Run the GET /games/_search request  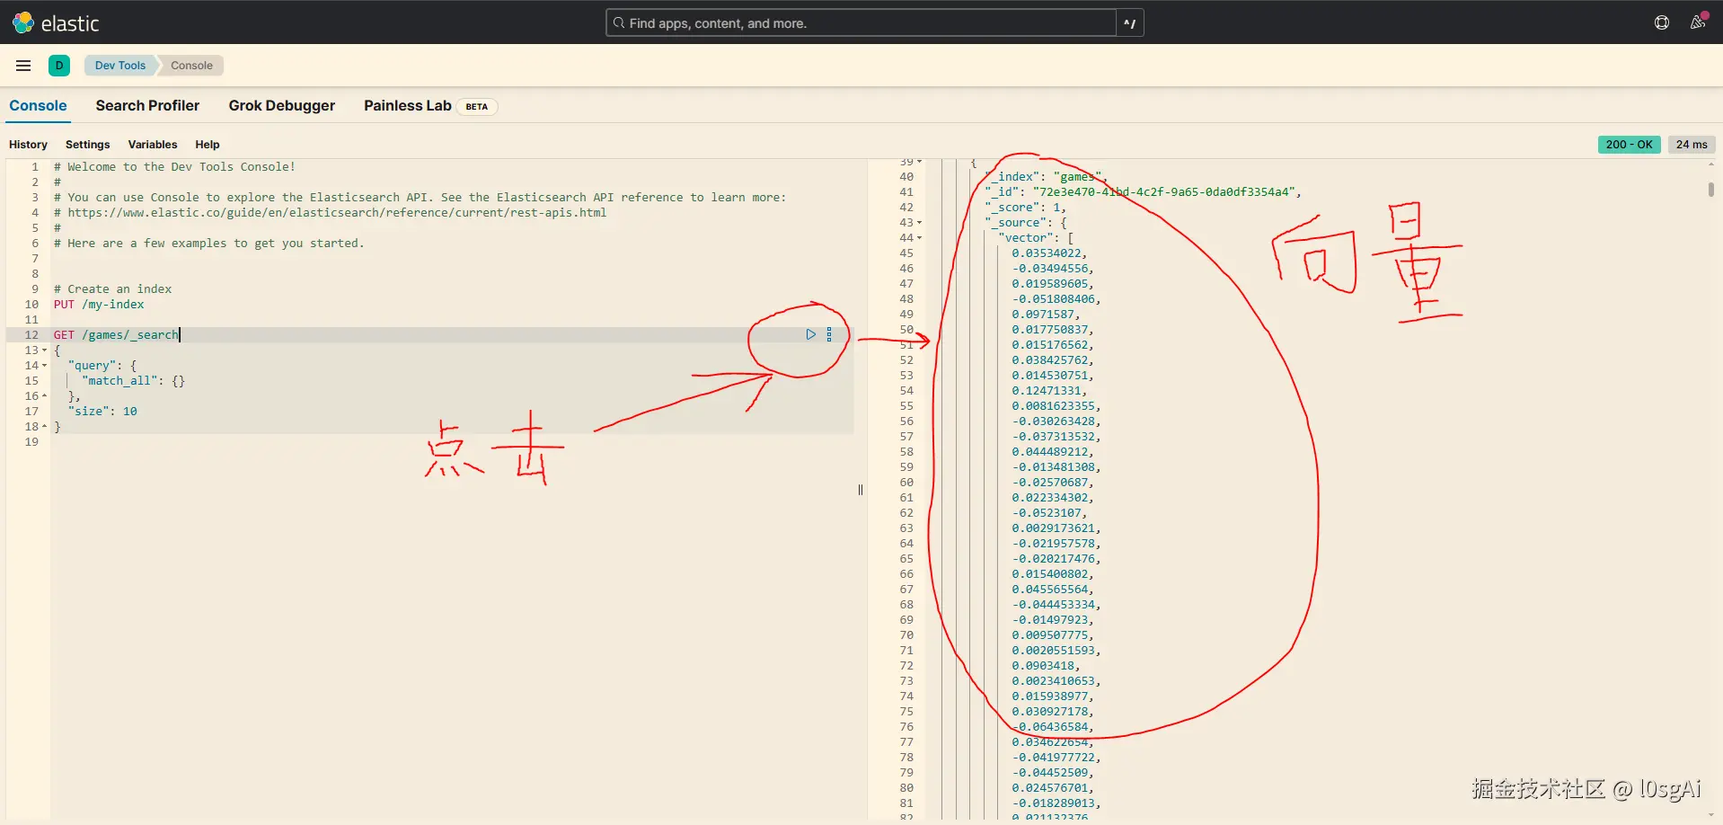point(810,334)
